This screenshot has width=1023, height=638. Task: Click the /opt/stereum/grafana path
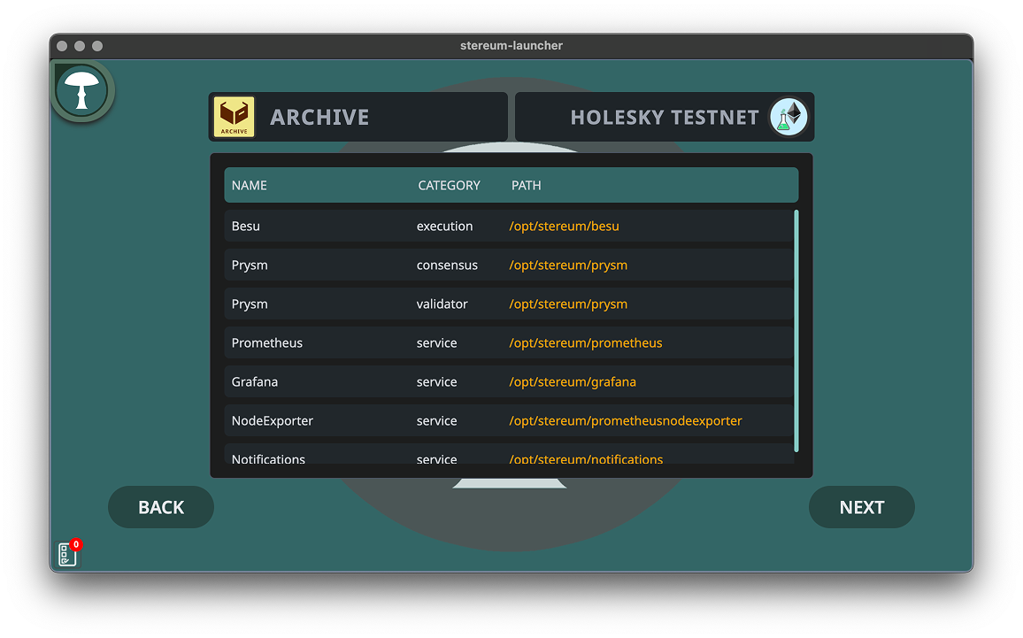click(573, 381)
